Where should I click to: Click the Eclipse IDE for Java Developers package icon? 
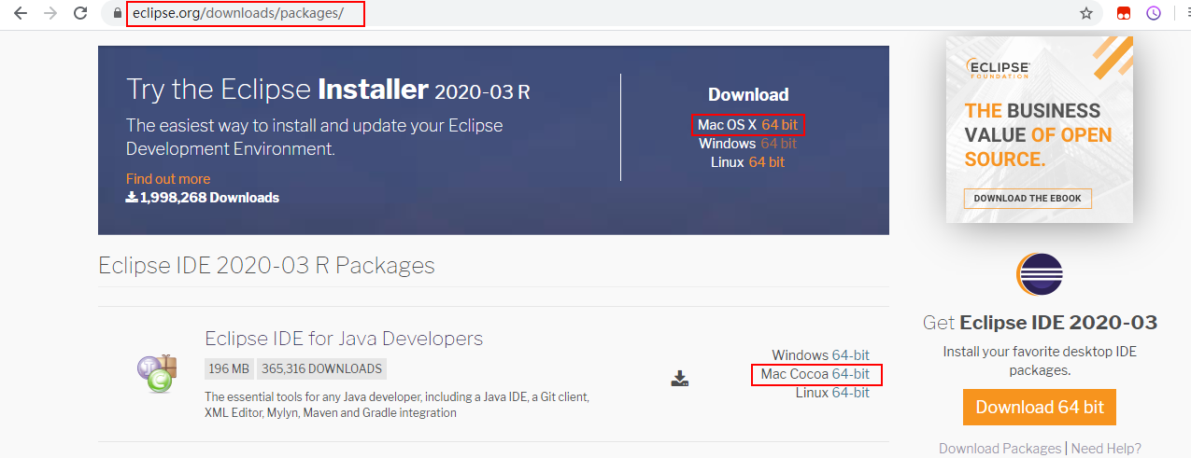[x=155, y=373]
